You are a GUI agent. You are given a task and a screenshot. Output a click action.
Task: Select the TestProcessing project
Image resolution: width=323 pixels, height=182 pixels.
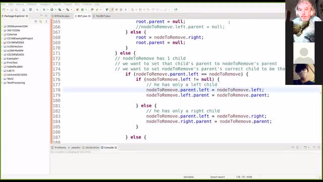16,83
